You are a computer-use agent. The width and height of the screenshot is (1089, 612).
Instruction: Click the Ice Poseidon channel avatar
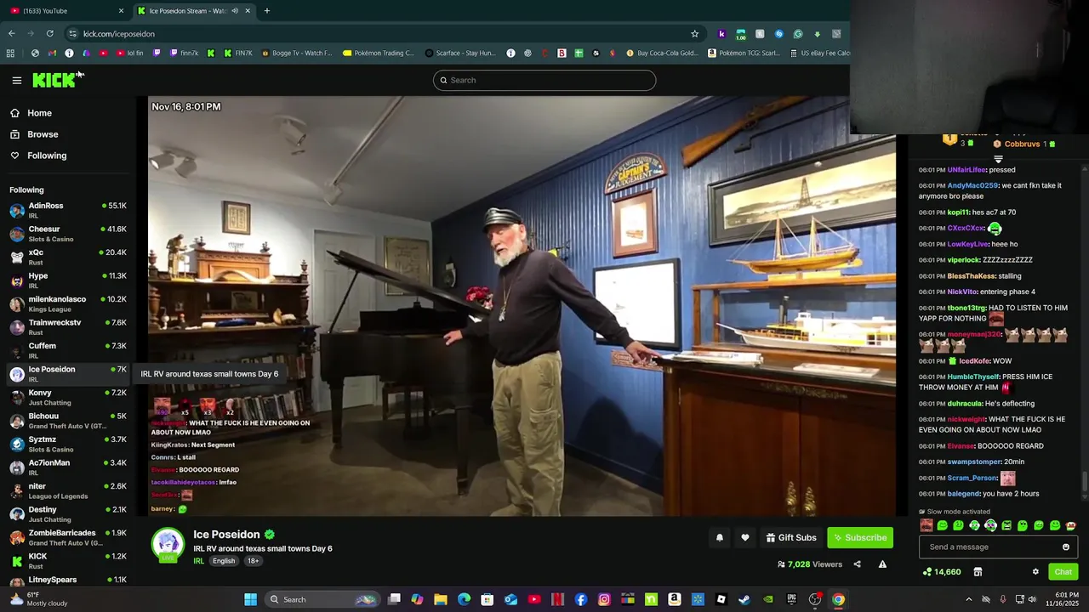168,545
